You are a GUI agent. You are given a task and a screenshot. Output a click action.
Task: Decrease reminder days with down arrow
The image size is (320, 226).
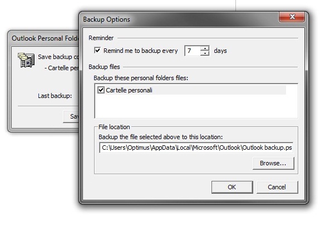pos(205,53)
